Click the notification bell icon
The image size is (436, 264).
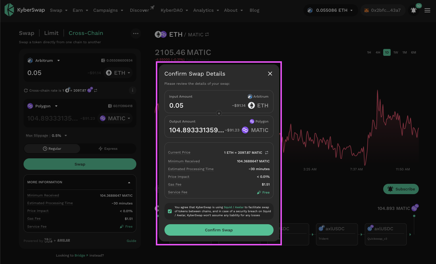point(413,10)
